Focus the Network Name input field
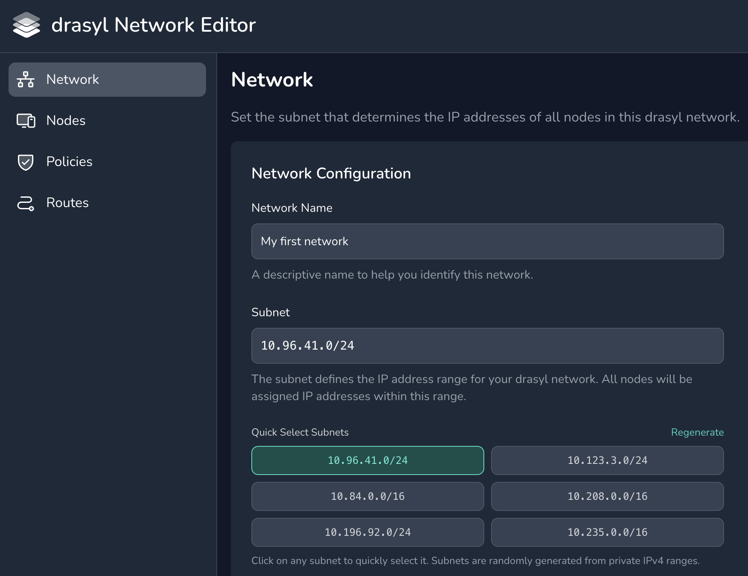 [x=487, y=241]
